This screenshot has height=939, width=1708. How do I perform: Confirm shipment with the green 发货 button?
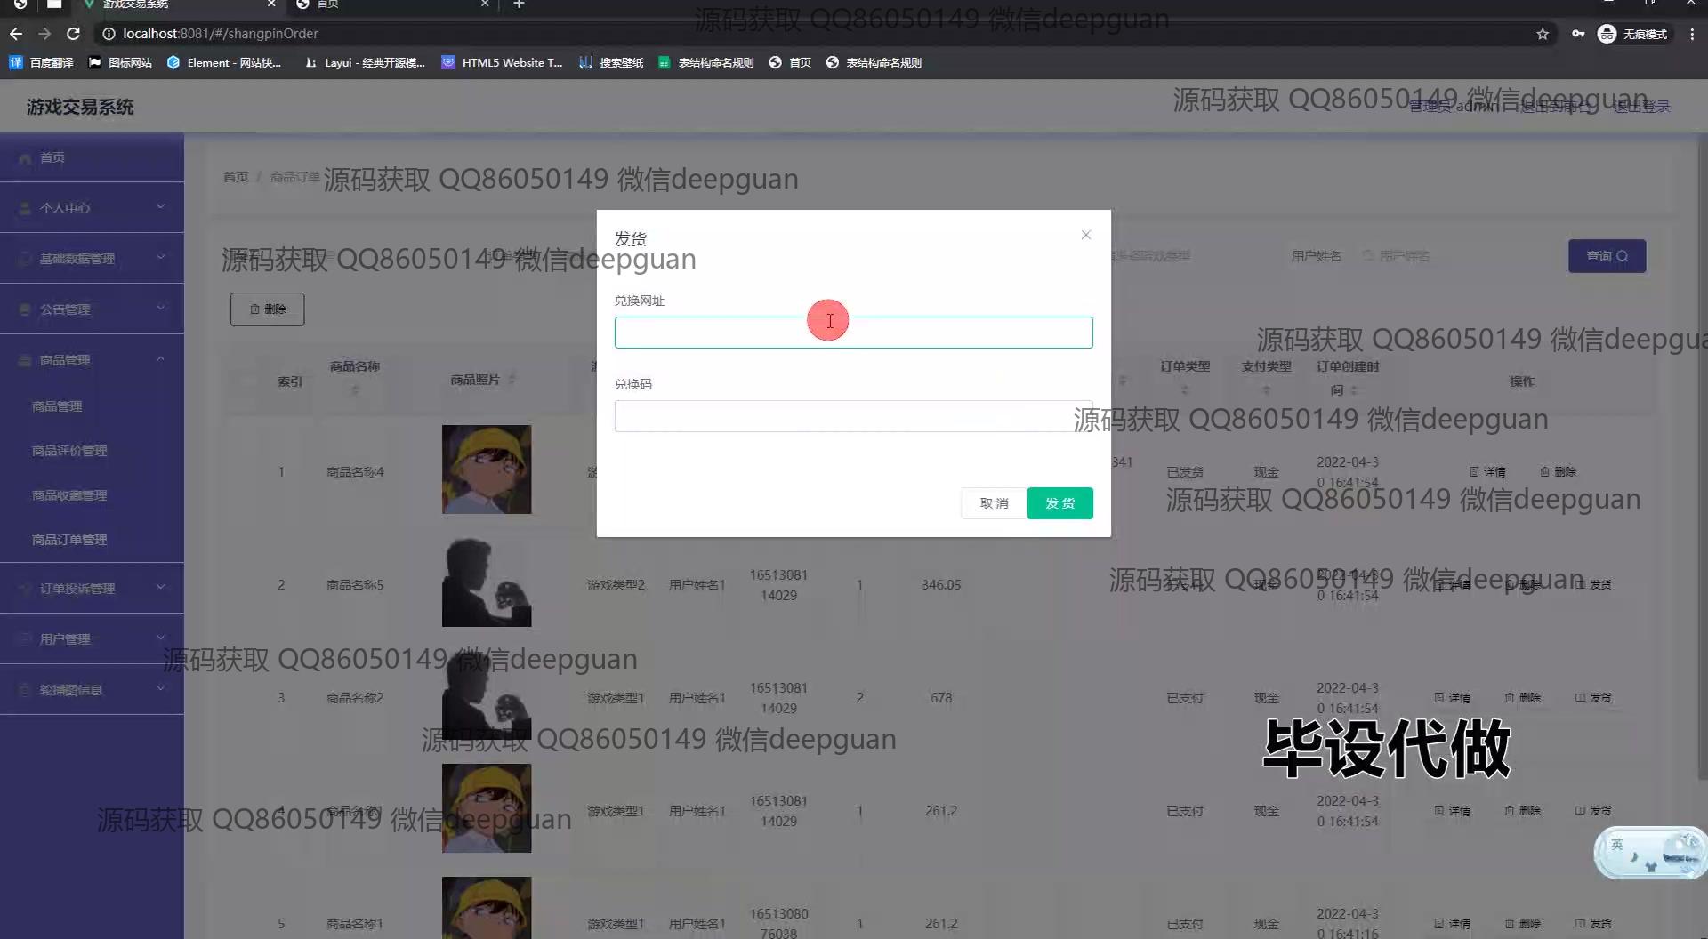[1059, 503]
